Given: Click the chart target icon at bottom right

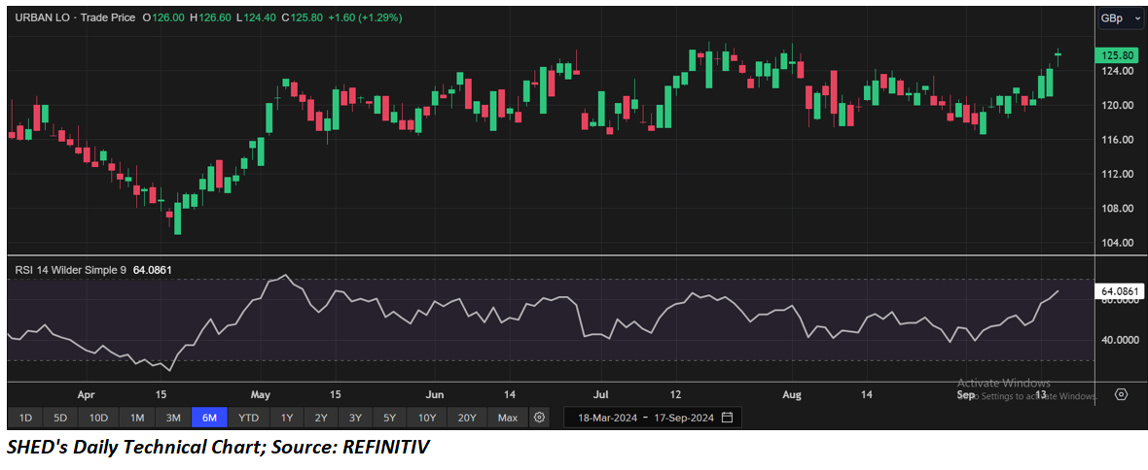Looking at the screenshot, I should pos(1121,394).
